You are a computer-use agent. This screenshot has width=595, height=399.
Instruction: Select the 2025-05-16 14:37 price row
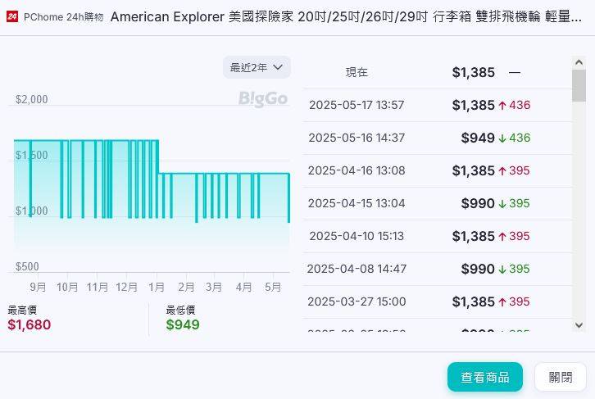click(437, 138)
